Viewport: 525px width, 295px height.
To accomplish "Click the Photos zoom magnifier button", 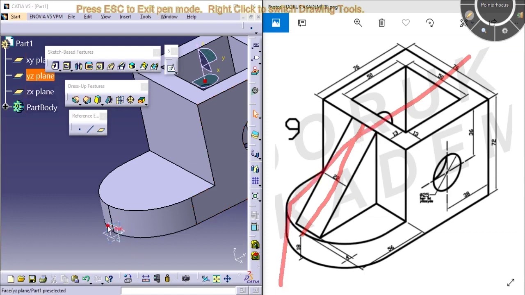I will pyautogui.click(x=358, y=23).
